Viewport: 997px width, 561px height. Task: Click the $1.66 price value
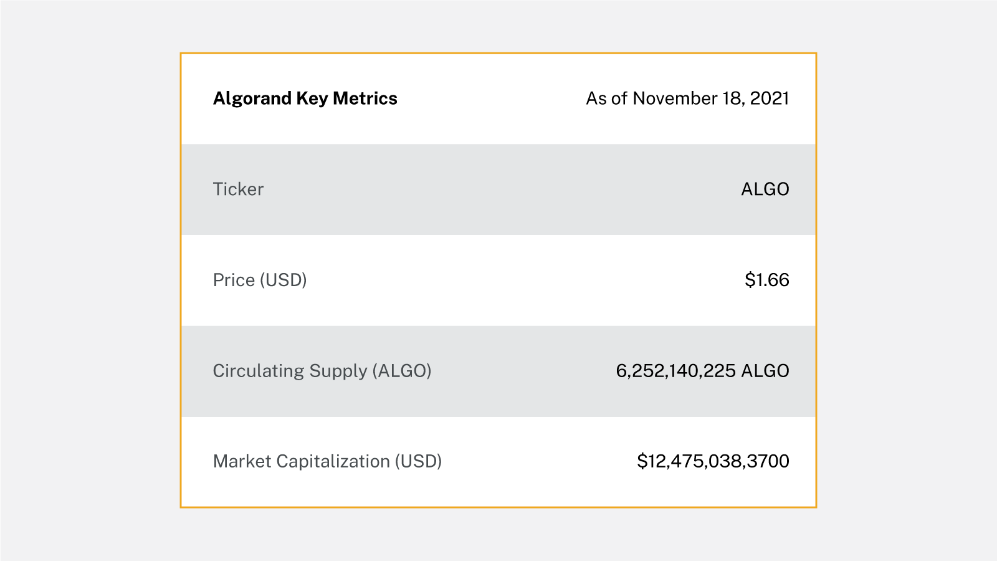[x=766, y=280]
